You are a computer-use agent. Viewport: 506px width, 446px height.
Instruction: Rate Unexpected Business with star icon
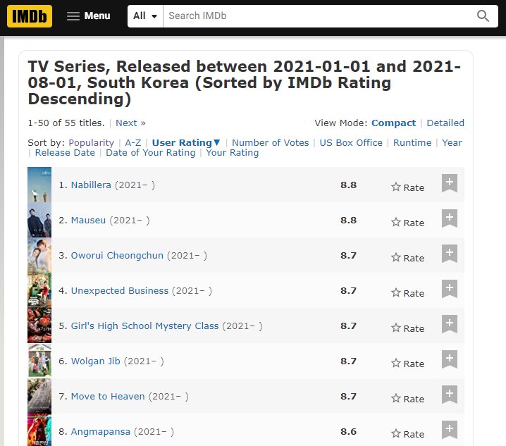coord(407,292)
